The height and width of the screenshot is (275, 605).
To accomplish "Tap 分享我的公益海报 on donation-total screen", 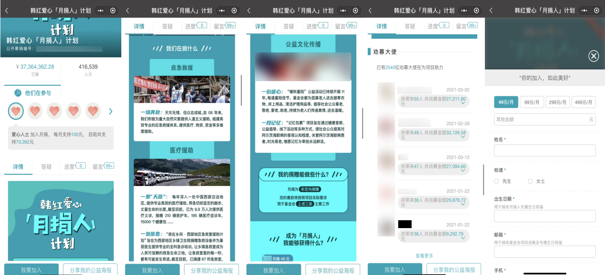I will click(90, 270).
